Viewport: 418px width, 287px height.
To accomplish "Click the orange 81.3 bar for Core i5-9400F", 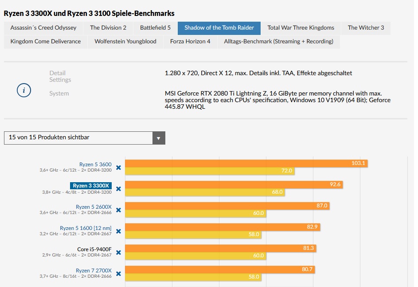I will pos(221,248).
